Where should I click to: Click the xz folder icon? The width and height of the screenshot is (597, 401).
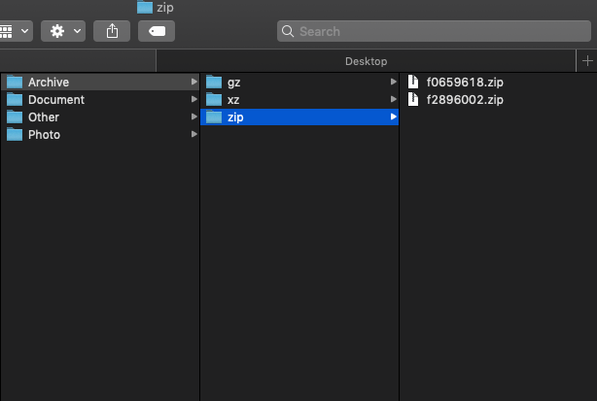pyautogui.click(x=214, y=99)
